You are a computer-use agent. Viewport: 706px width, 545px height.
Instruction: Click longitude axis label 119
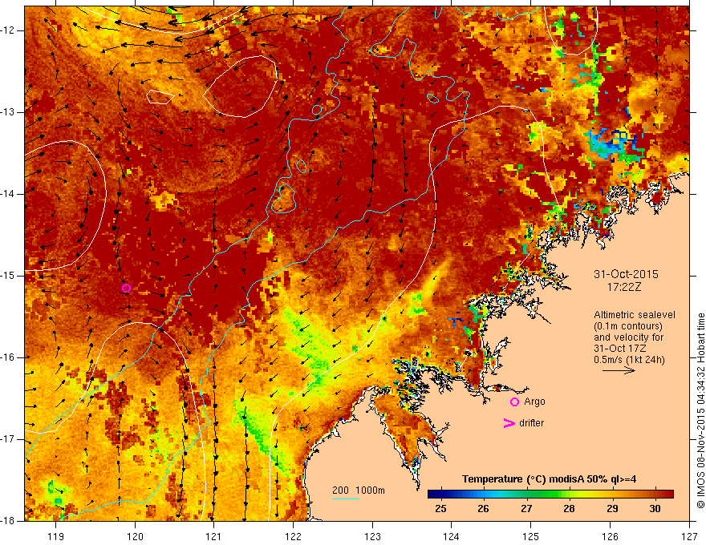[x=56, y=536]
